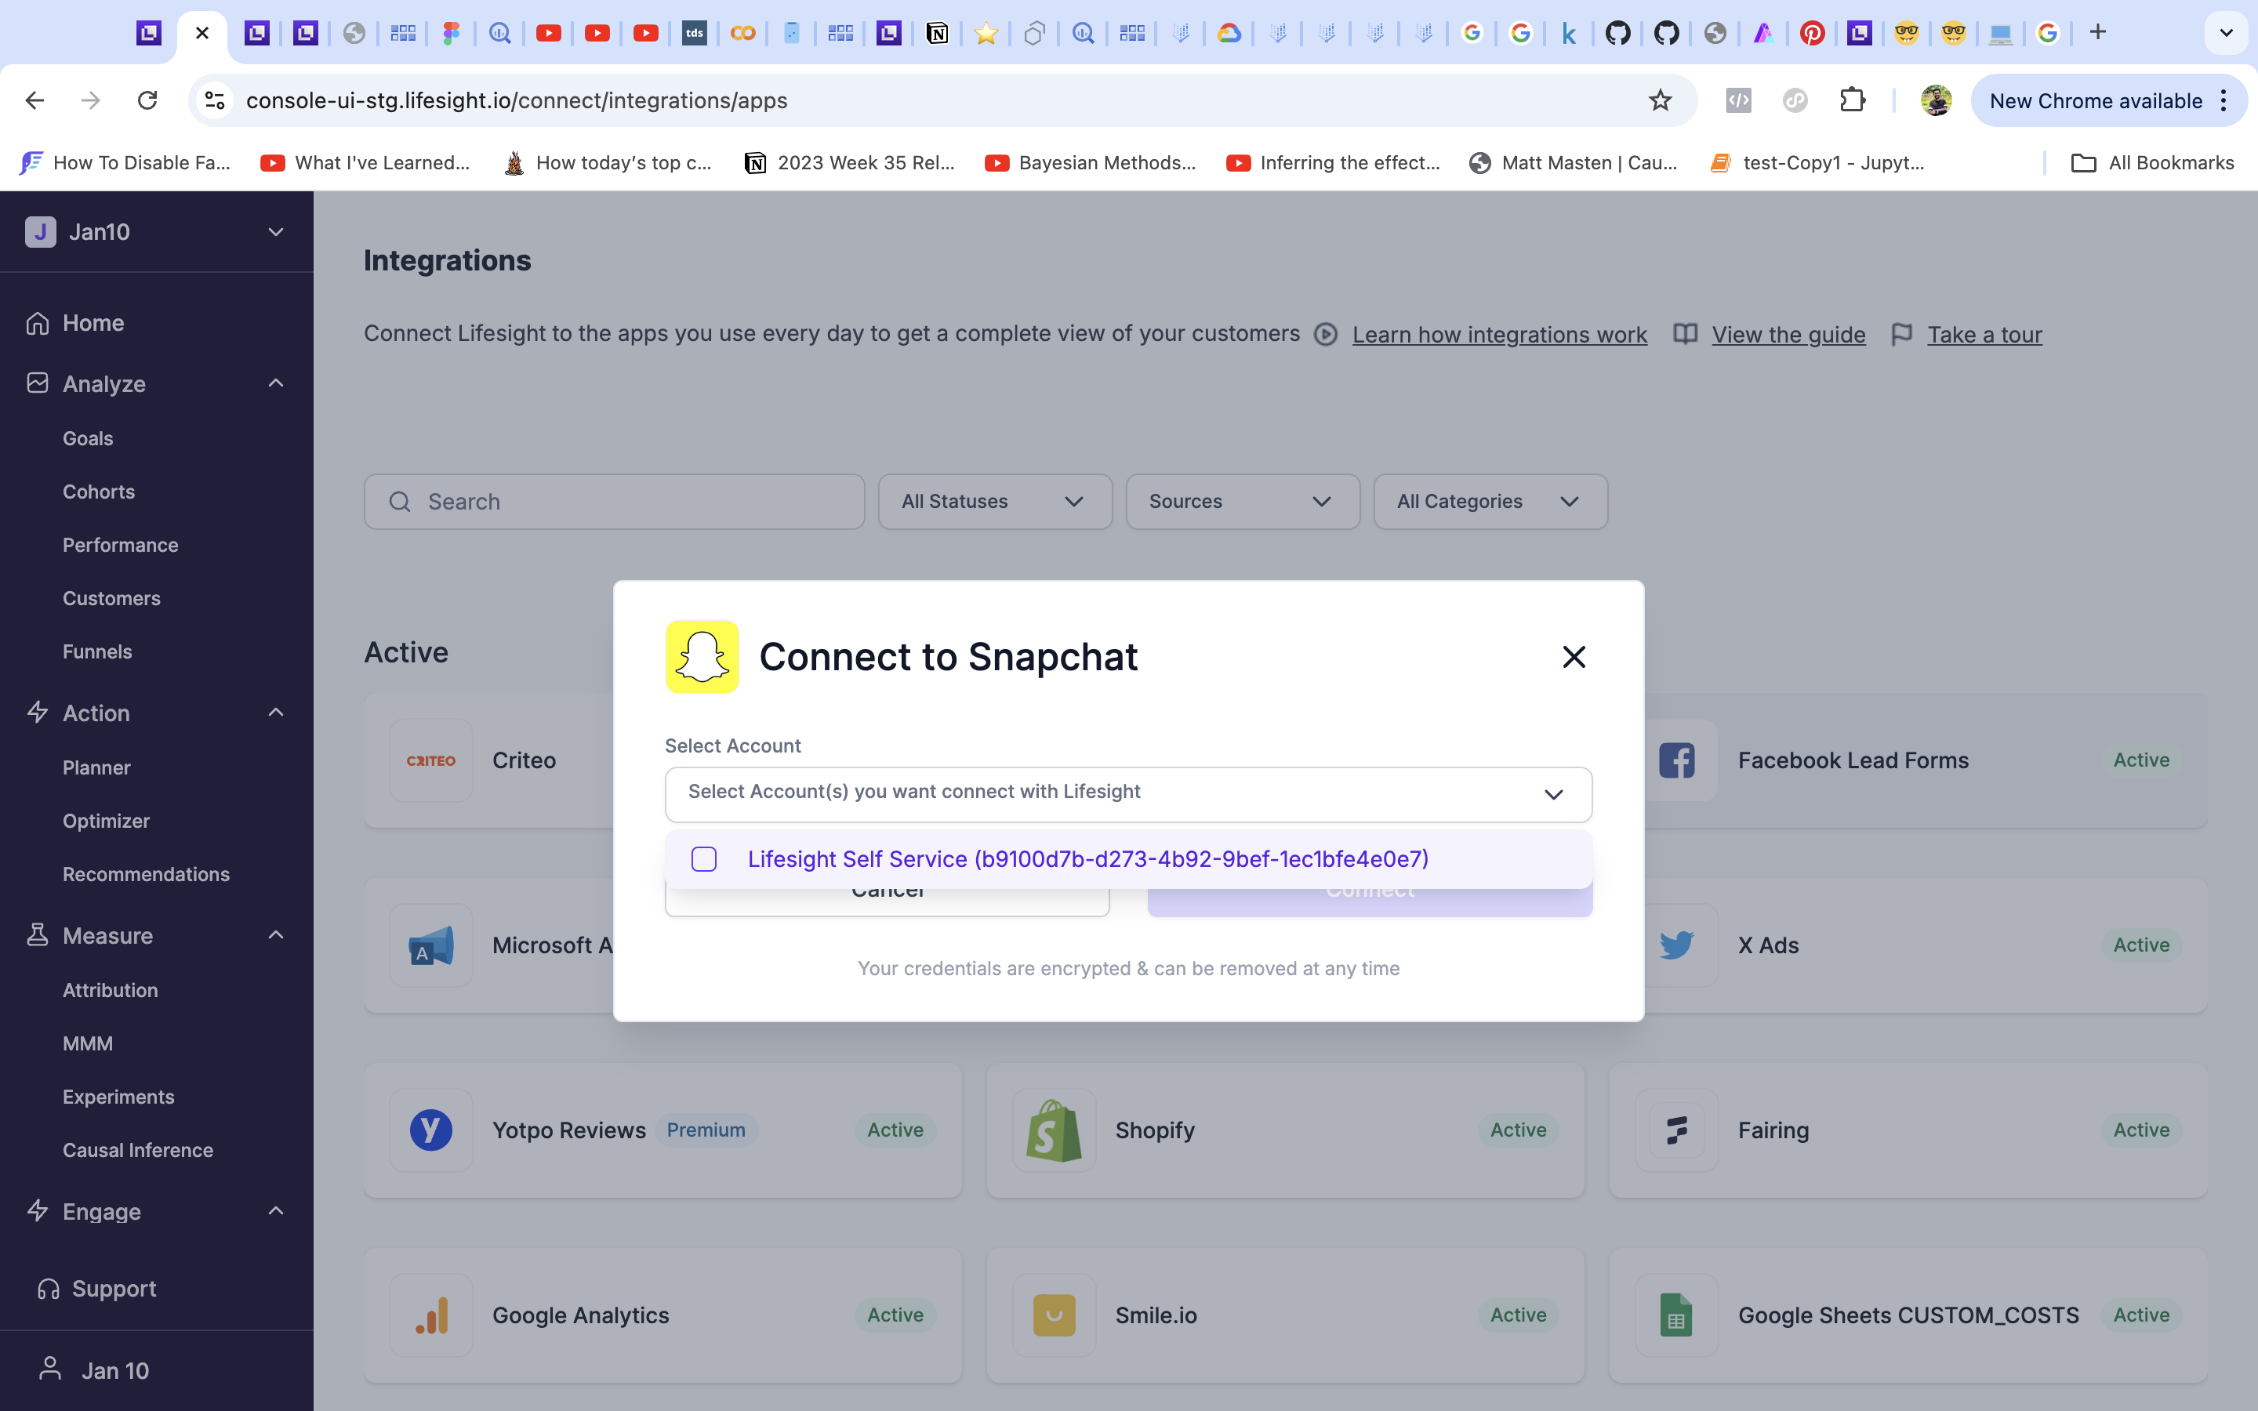Image resolution: width=2258 pixels, height=1411 pixels.
Task: Expand the All Categories dropdown
Action: 1489,502
